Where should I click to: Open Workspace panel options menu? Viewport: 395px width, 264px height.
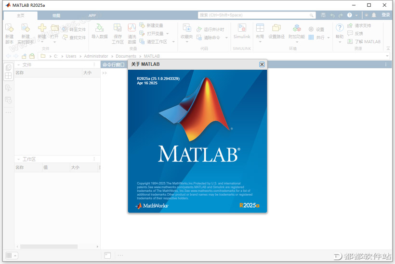click(x=94, y=159)
